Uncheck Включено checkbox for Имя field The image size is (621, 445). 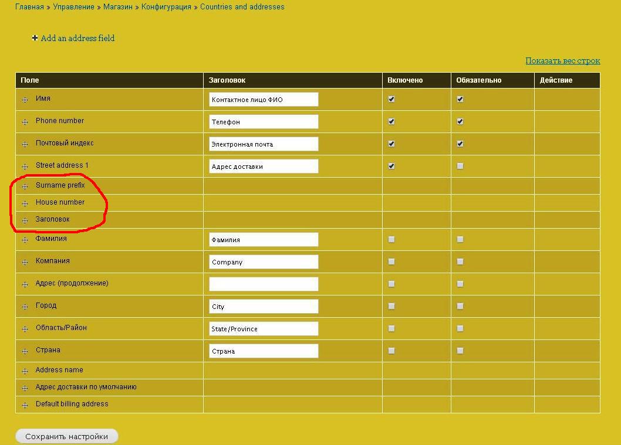click(x=392, y=99)
